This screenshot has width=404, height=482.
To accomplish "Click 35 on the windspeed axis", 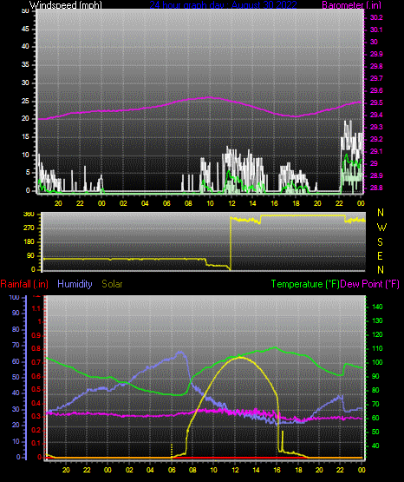I will pos(25,65).
